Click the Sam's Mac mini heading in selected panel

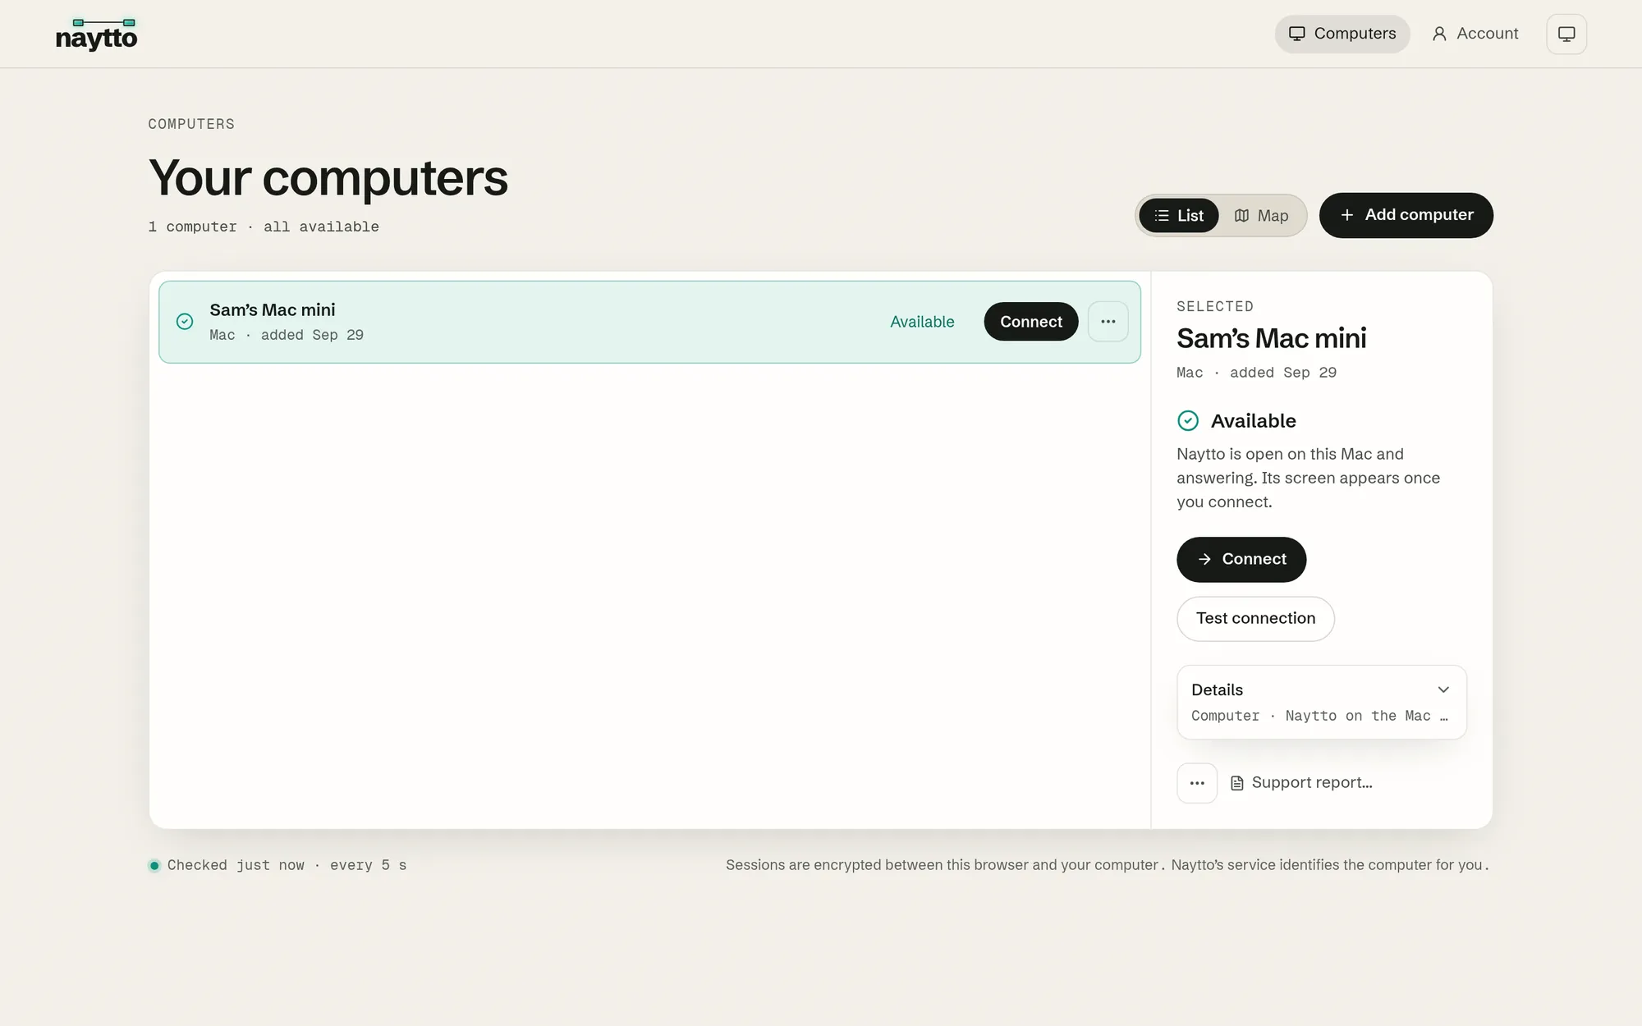coord(1272,338)
